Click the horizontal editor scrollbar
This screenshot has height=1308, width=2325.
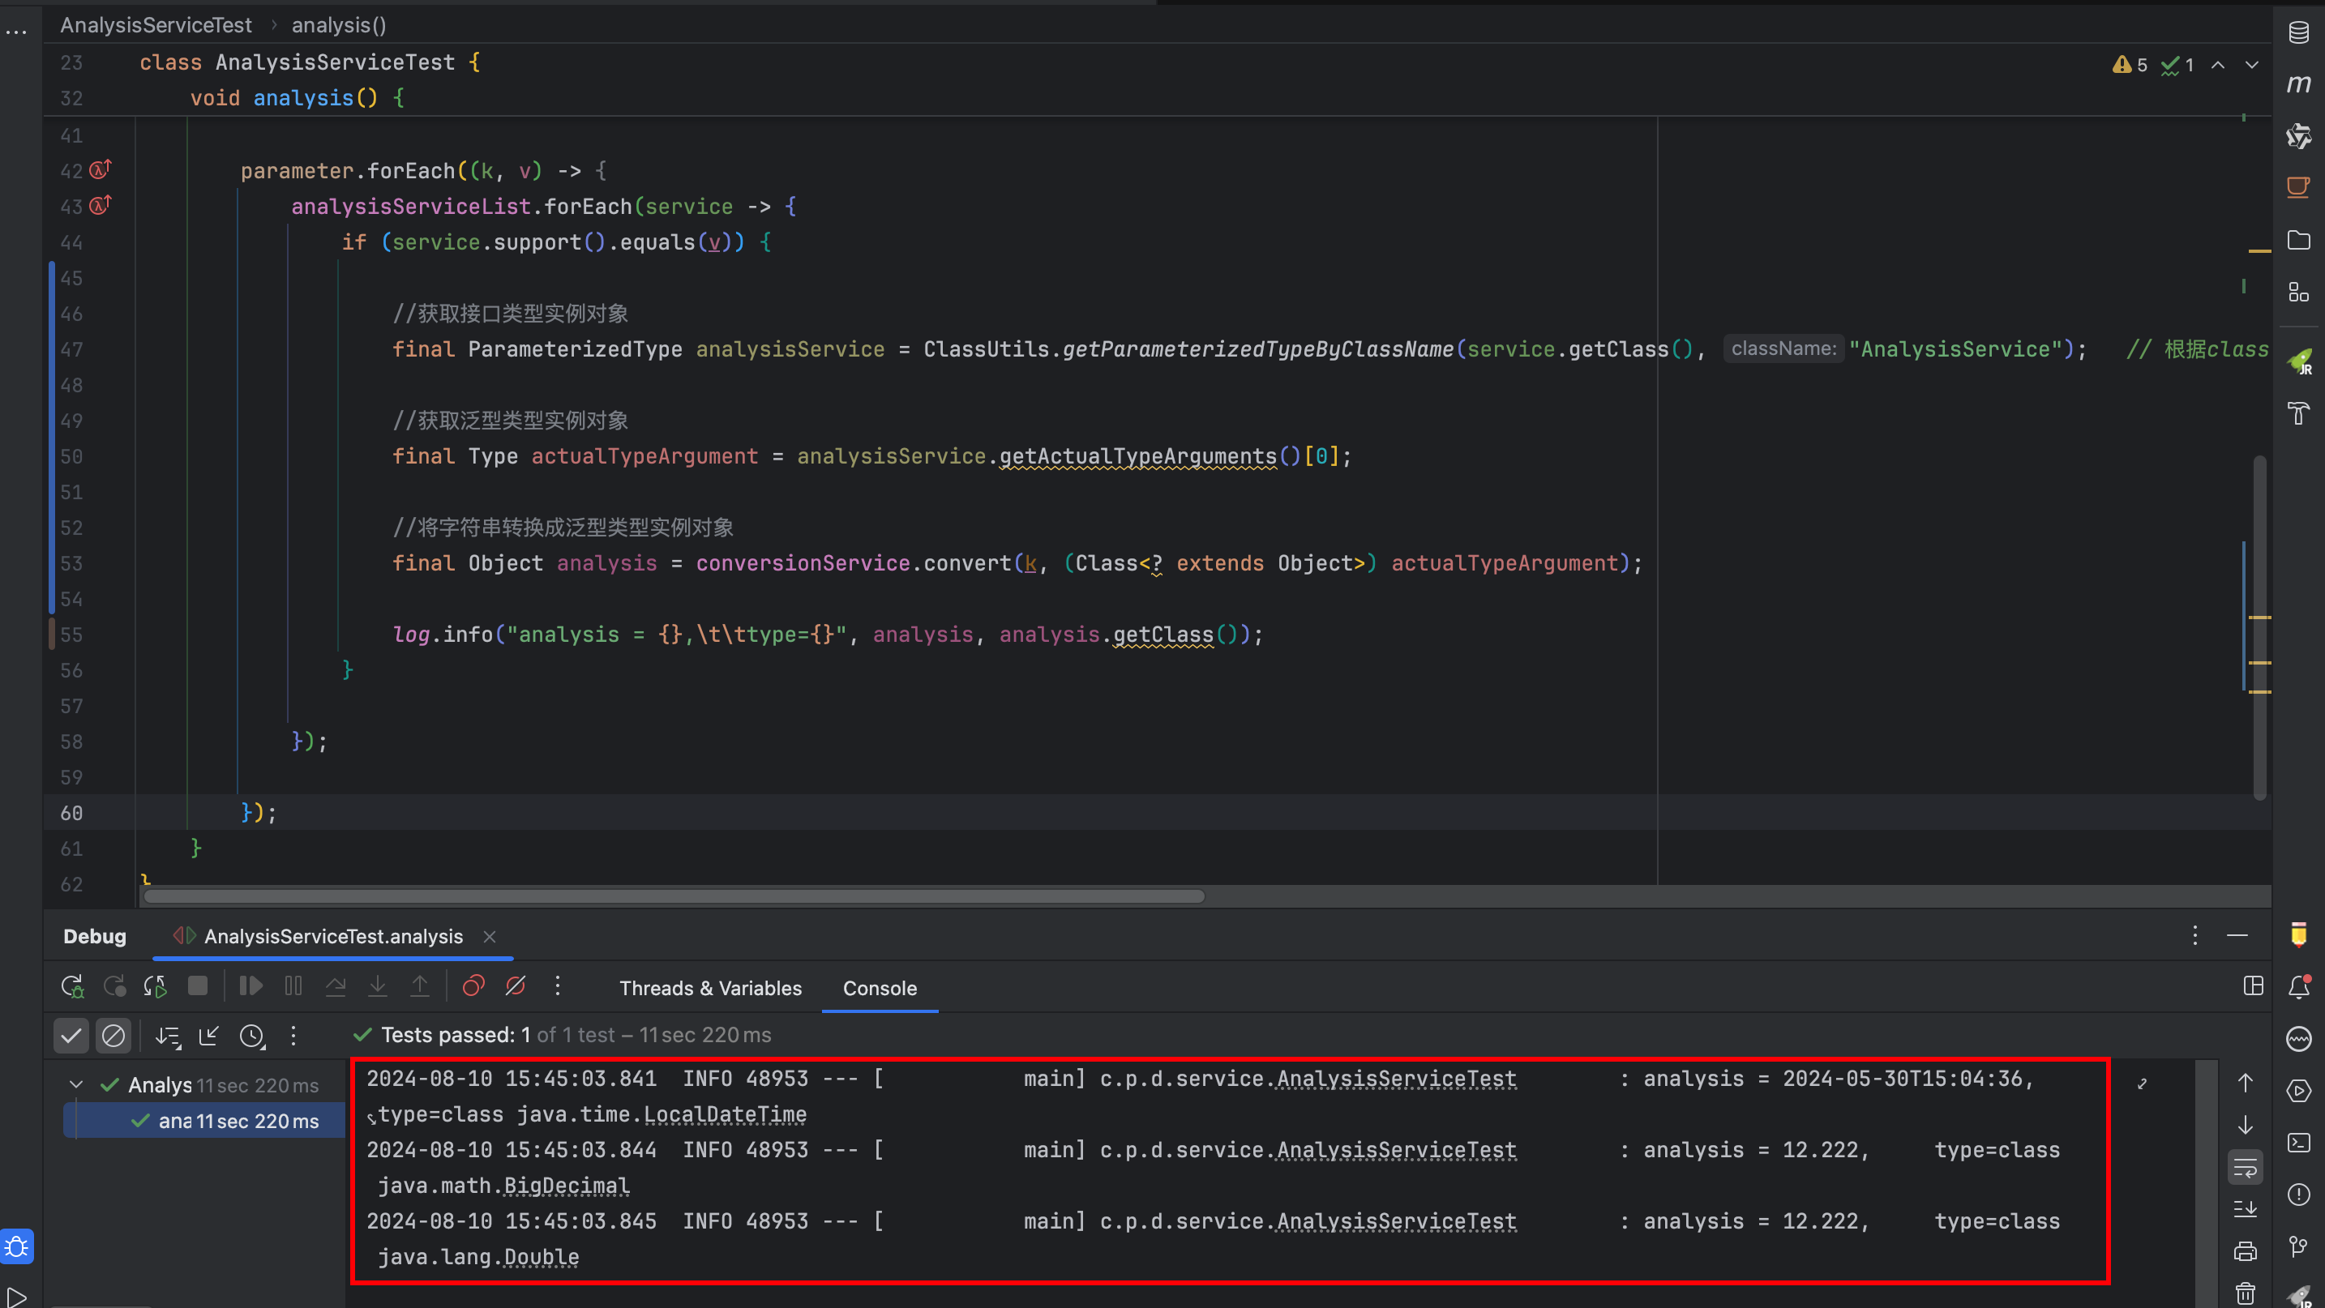point(674,896)
